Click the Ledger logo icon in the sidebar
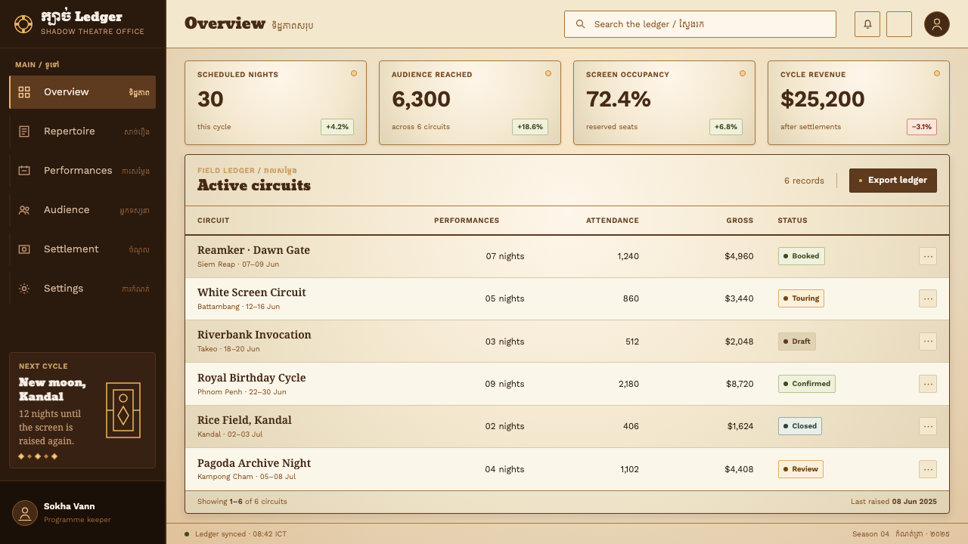968x544 pixels. 23,24
